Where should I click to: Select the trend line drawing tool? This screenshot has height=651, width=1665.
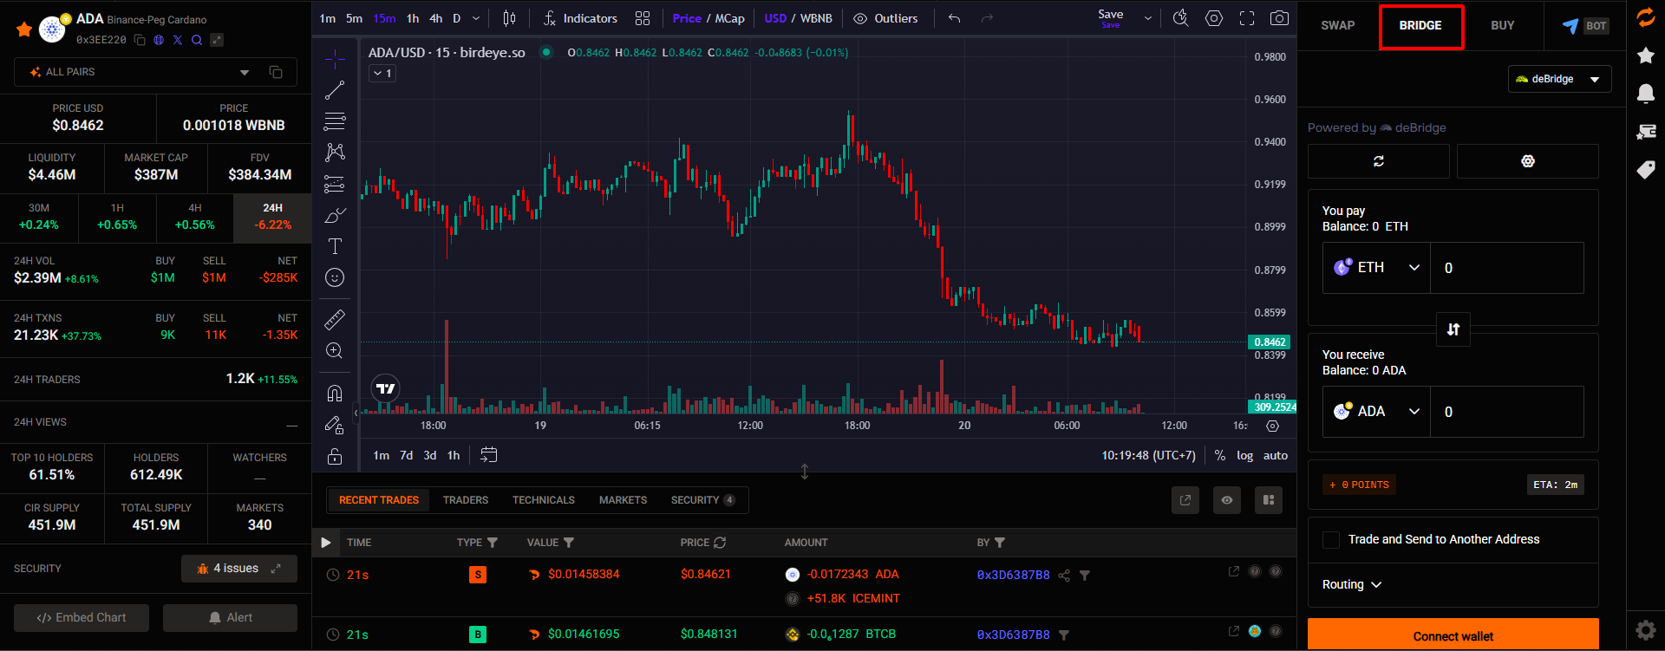click(x=335, y=90)
